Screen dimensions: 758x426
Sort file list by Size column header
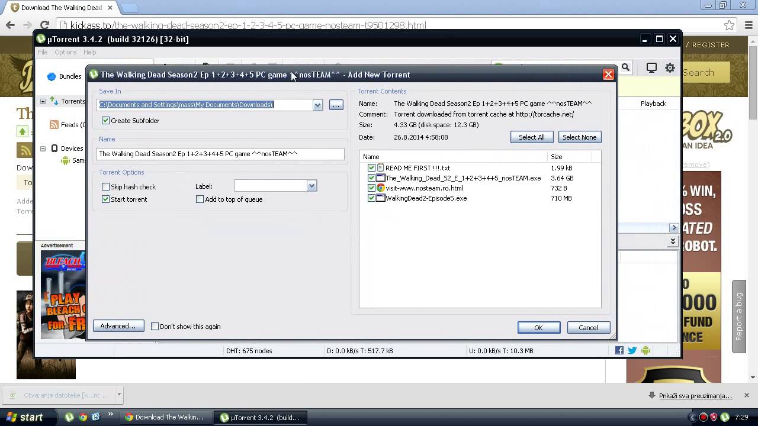[570, 157]
